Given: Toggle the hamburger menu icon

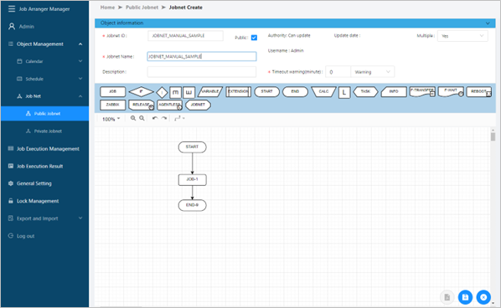Looking at the screenshot, I should coord(12,9).
